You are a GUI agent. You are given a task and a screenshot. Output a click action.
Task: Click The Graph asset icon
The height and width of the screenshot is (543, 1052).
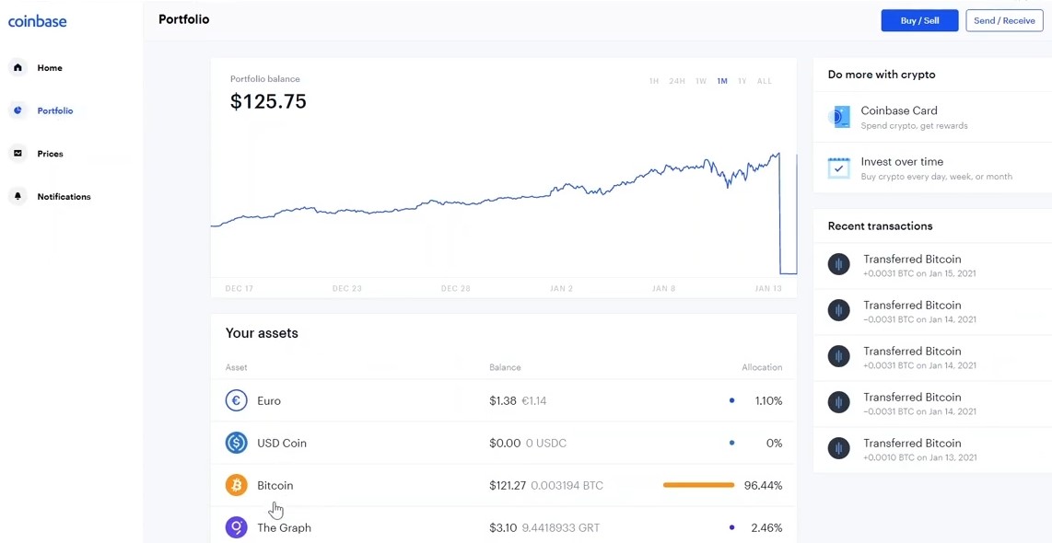coord(237,527)
